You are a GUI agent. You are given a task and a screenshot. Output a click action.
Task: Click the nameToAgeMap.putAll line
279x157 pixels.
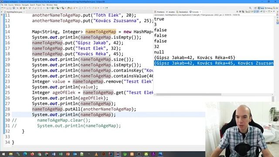84,109
